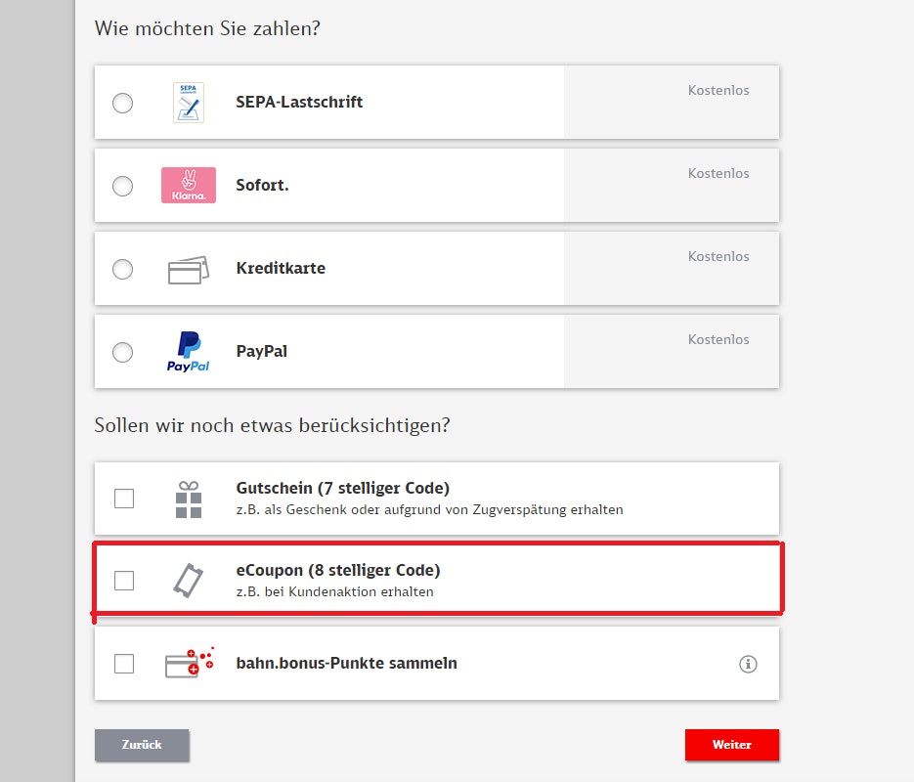This screenshot has height=782, width=914.
Task: Click the bahn.bonus card with points icon
Action: pyautogui.click(x=190, y=663)
